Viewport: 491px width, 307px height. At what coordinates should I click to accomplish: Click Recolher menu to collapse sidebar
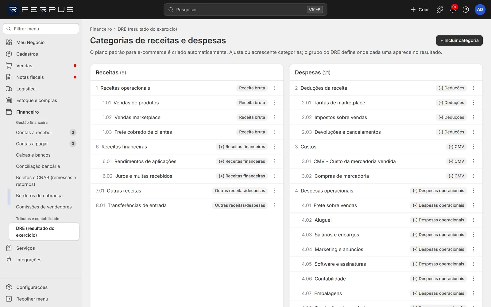coord(41,299)
